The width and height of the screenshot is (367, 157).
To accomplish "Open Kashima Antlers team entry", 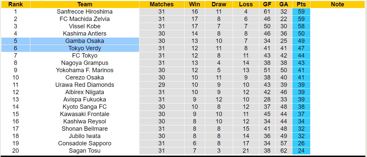I will click(x=85, y=34).
